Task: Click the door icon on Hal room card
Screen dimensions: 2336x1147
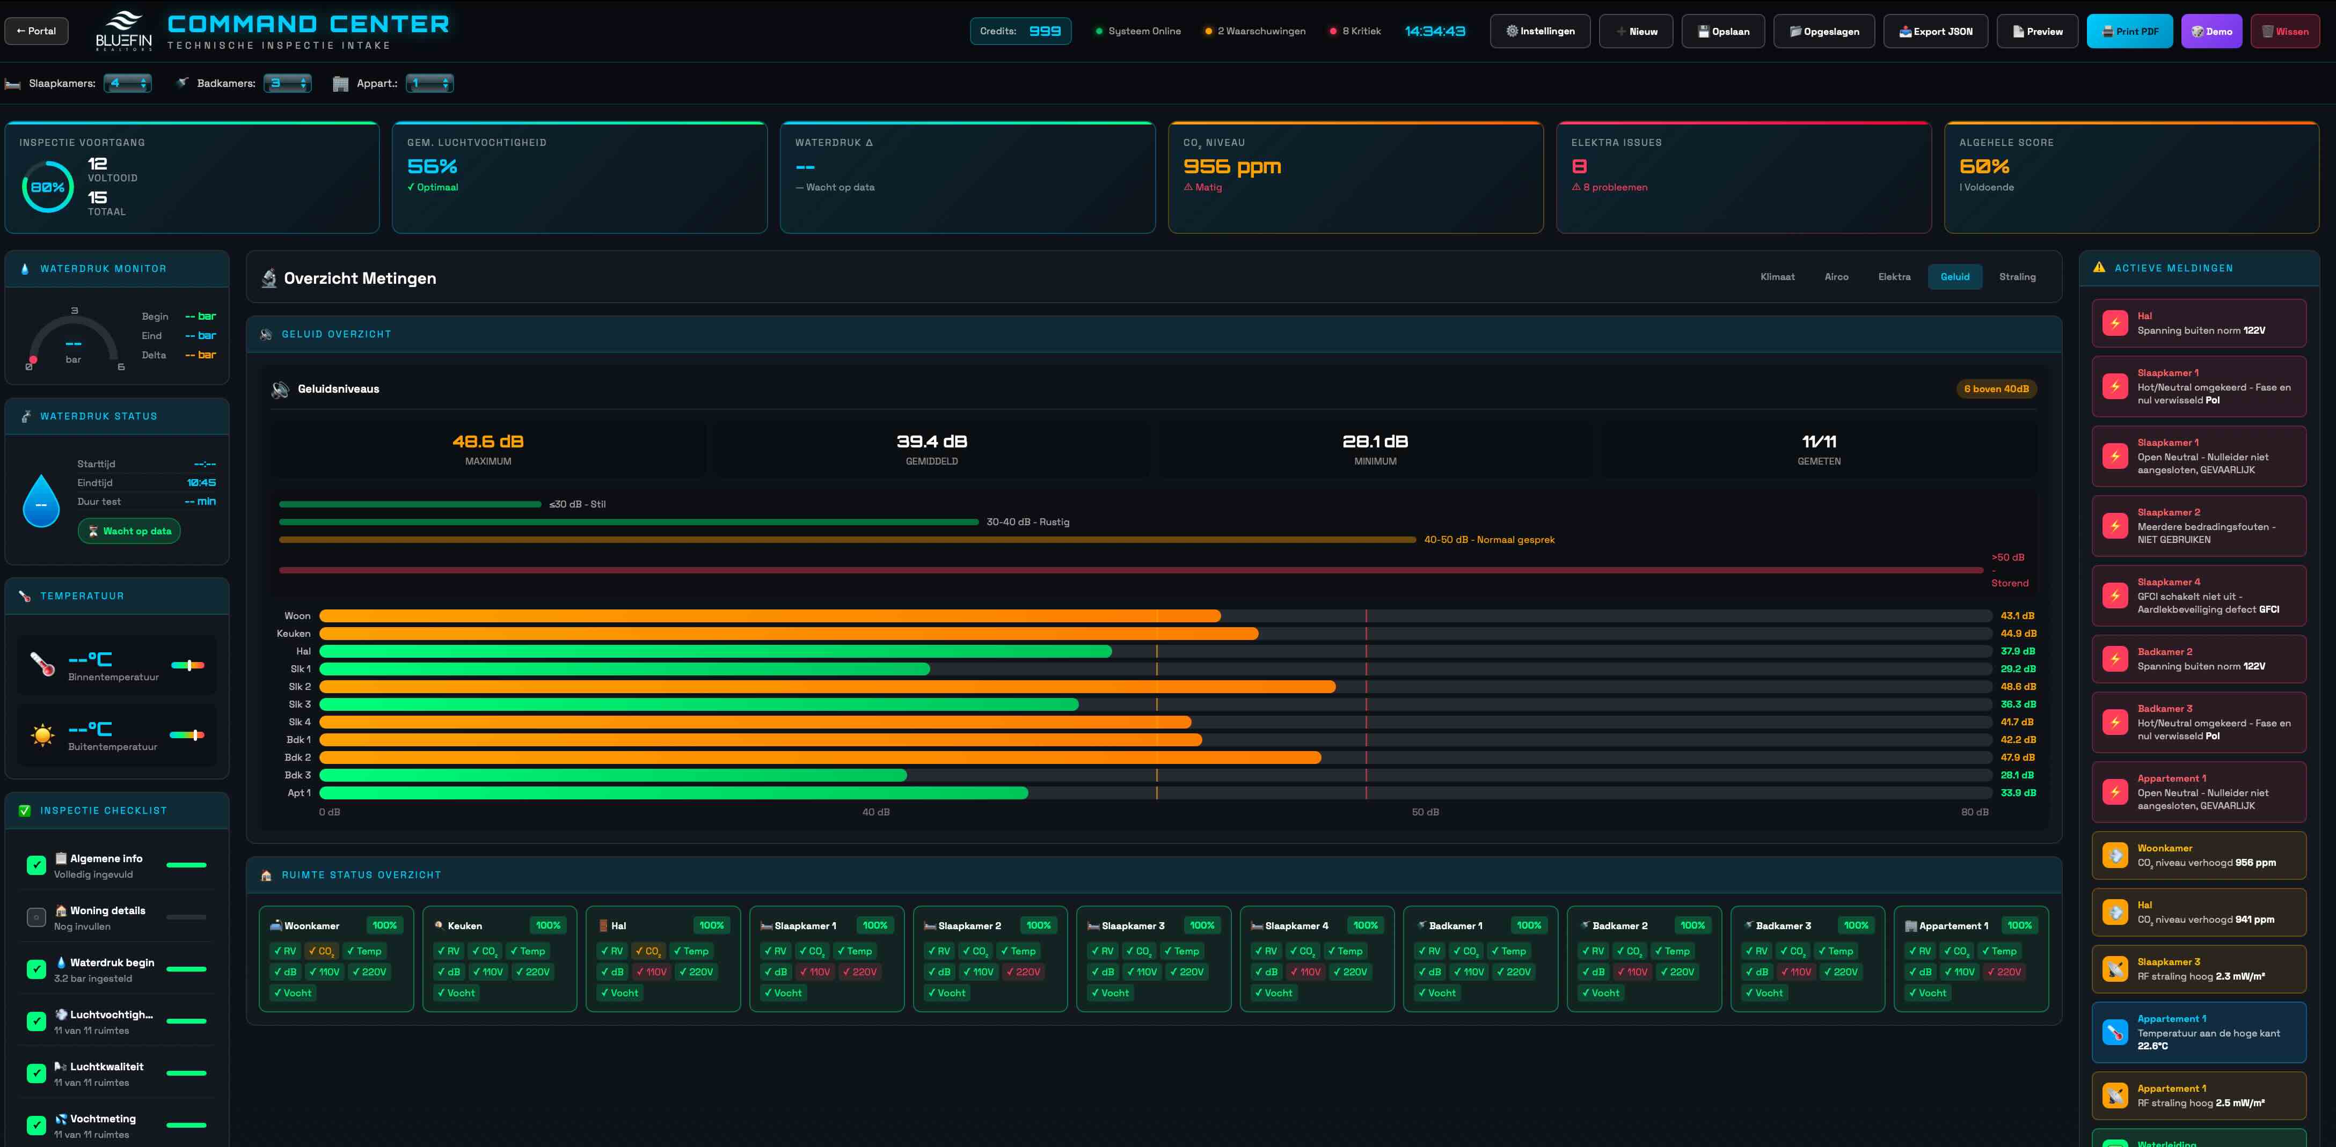Action: [603, 926]
